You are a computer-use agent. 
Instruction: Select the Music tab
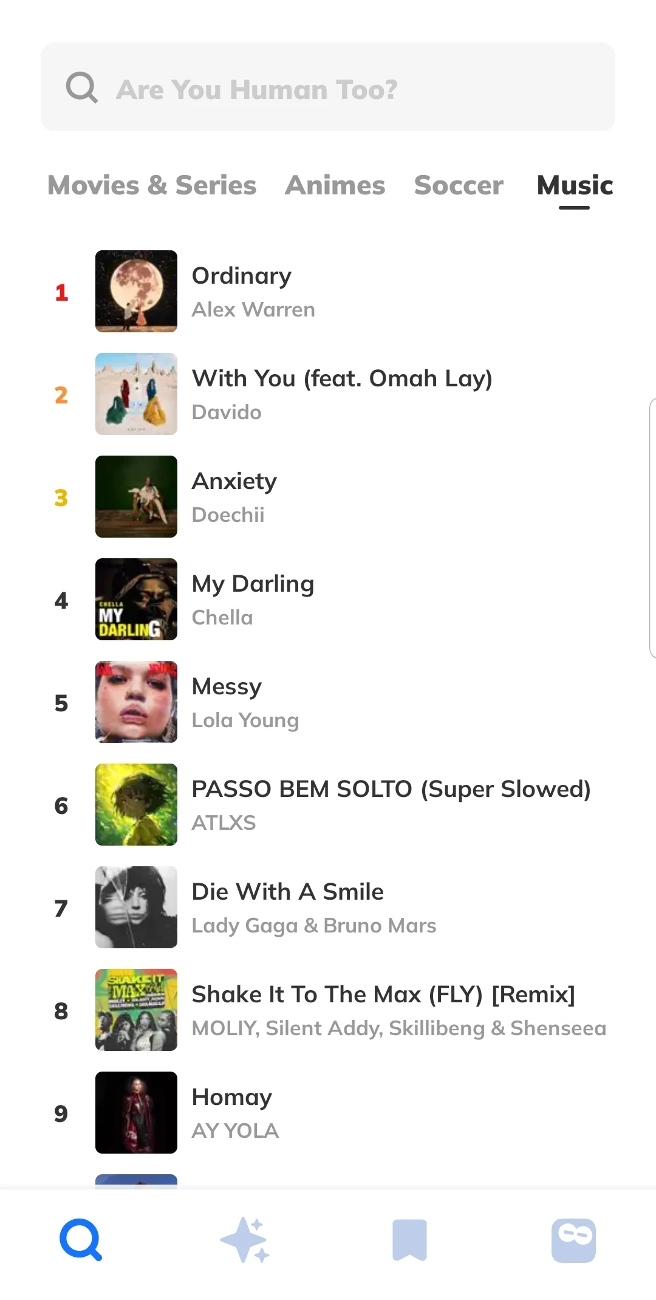(x=575, y=185)
